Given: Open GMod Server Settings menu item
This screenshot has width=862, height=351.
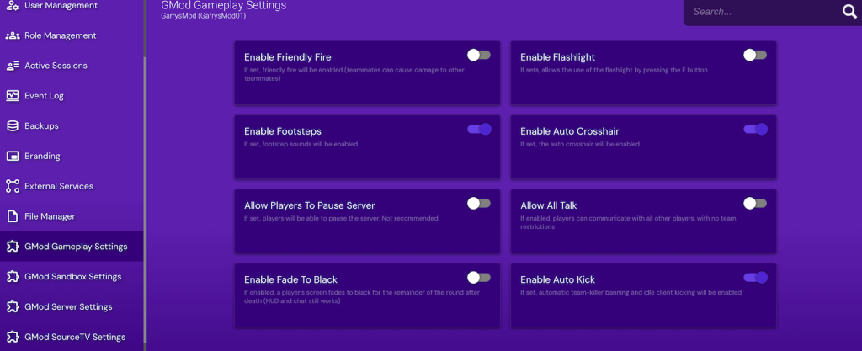Looking at the screenshot, I should point(68,307).
